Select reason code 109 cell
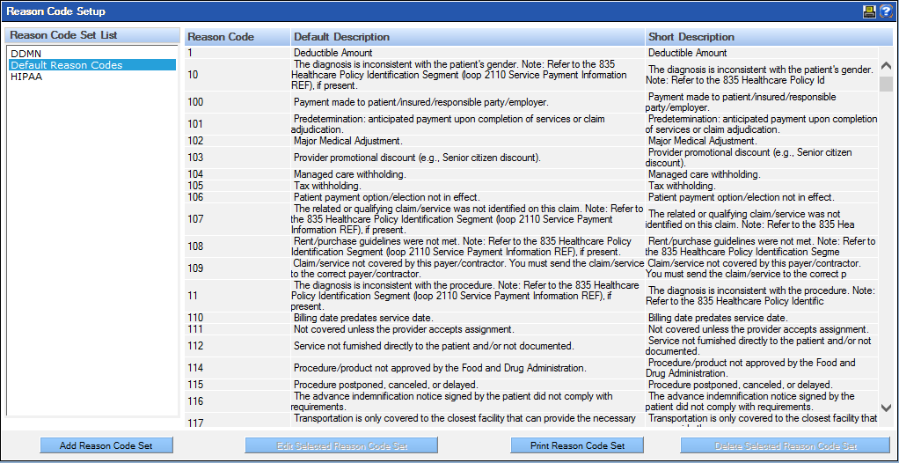The image size is (899, 463). coord(238,268)
